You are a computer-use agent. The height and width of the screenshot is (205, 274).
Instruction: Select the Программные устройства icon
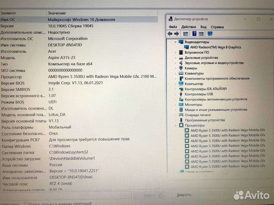point(182,120)
